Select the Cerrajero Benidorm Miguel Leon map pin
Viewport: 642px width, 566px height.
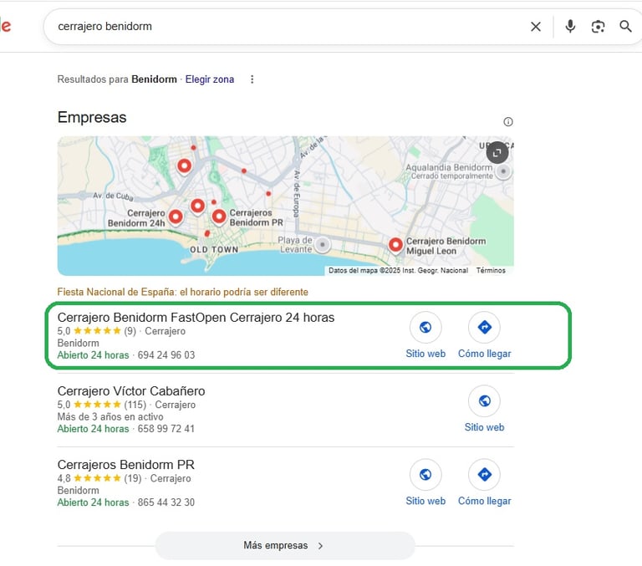(x=395, y=245)
